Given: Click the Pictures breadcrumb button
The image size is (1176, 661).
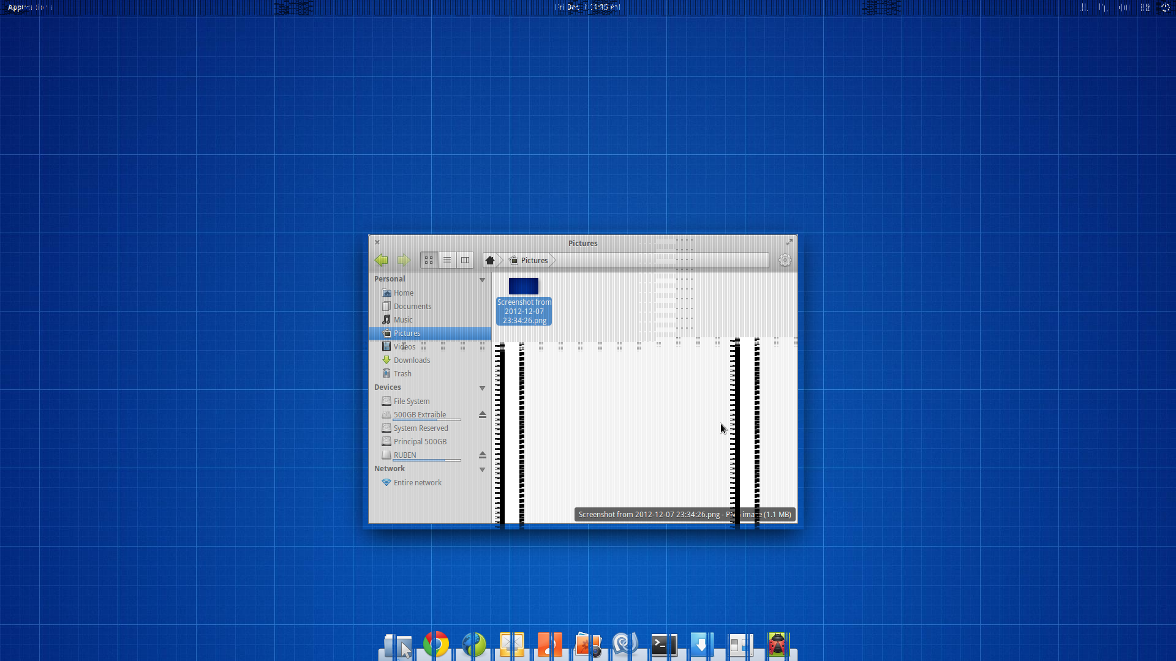Looking at the screenshot, I should pos(530,260).
